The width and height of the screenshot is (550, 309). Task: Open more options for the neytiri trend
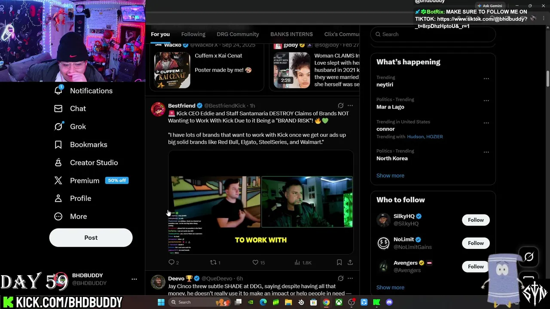tap(486, 79)
